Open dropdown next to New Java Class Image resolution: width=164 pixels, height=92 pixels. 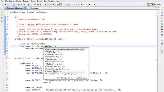click(x=41, y=5)
